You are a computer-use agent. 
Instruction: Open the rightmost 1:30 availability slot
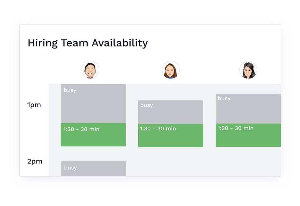248,135
